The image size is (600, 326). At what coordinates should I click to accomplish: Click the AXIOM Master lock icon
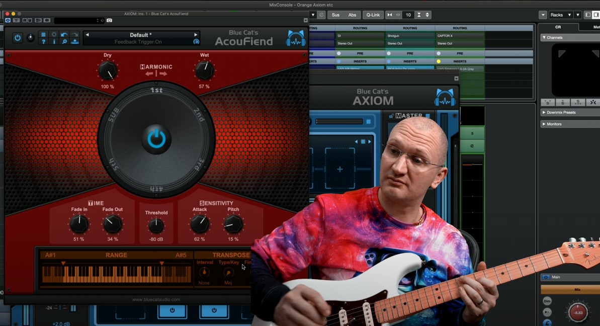tap(391, 116)
